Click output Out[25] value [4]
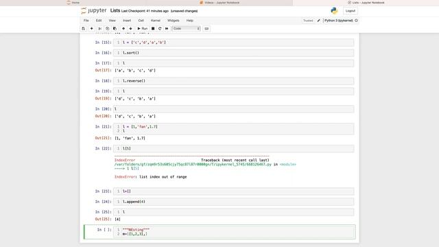The height and width of the screenshot is (247, 439). click(x=117, y=219)
